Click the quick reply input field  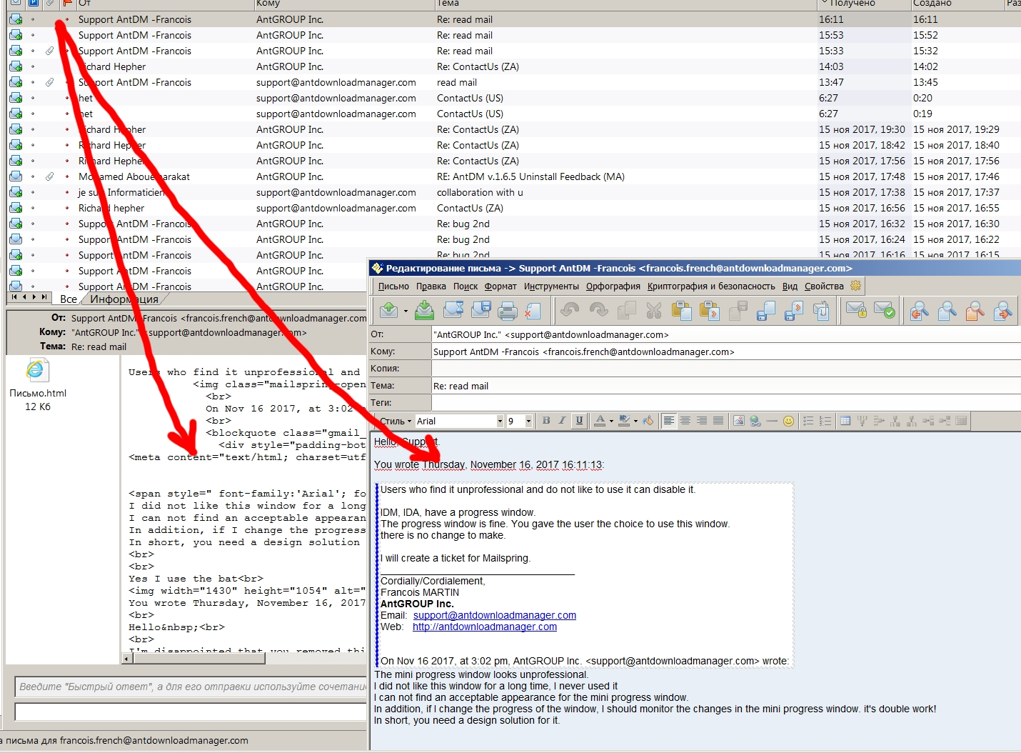click(189, 687)
